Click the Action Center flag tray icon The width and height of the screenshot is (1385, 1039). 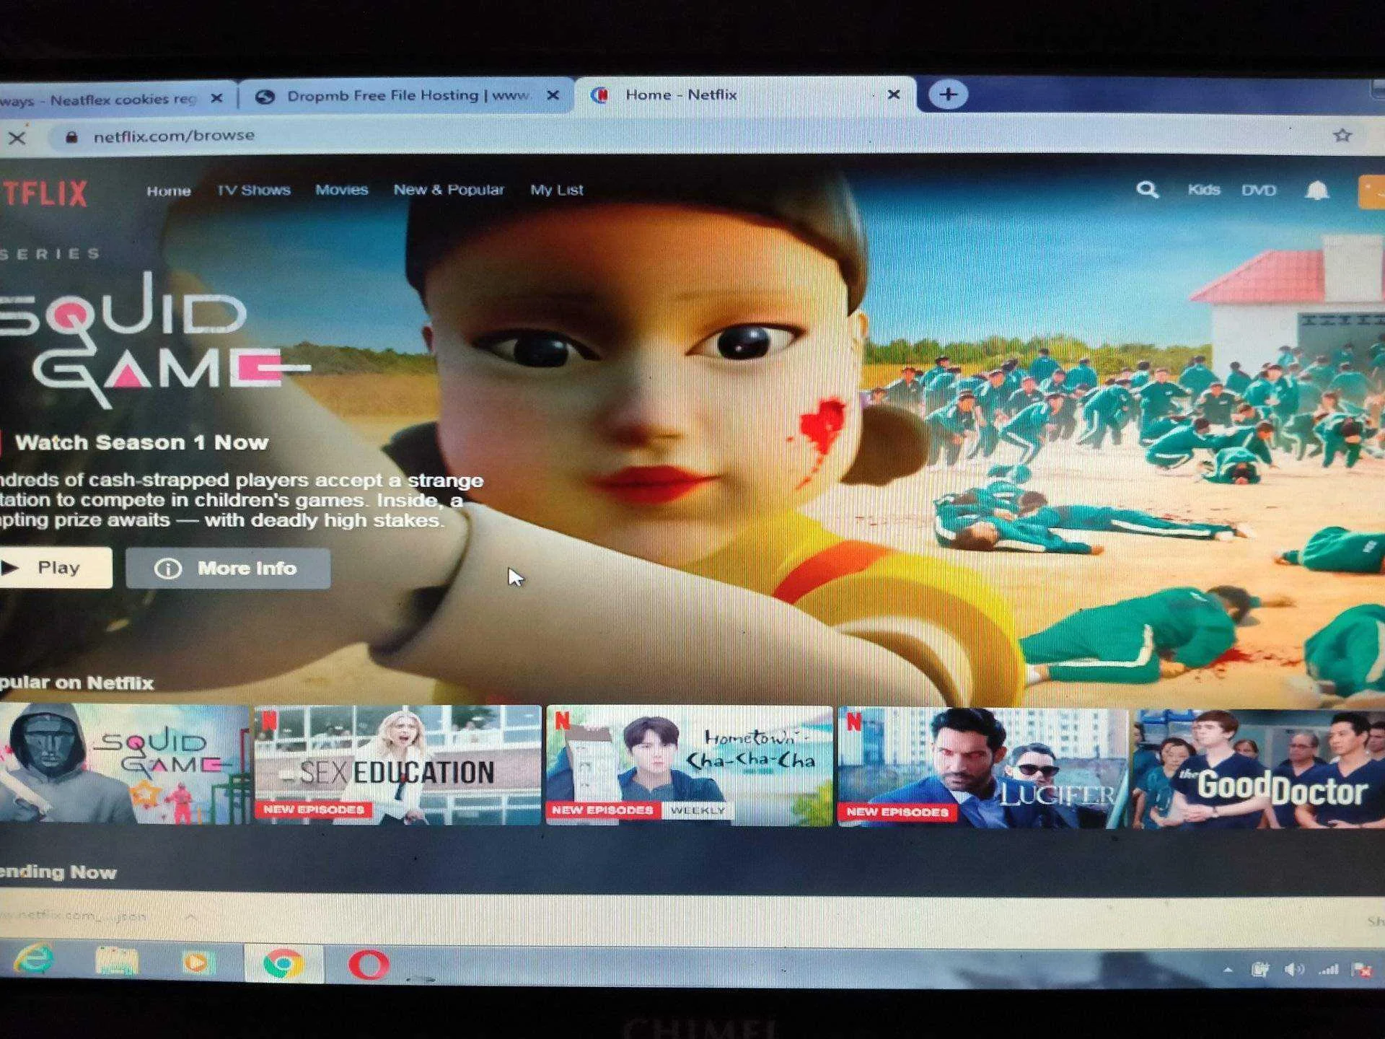tap(1362, 970)
